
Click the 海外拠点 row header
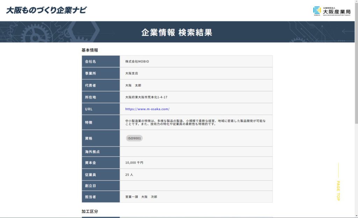click(101, 152)
